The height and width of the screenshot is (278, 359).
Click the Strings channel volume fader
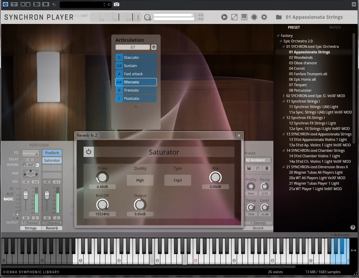click(x=26, y=195)
